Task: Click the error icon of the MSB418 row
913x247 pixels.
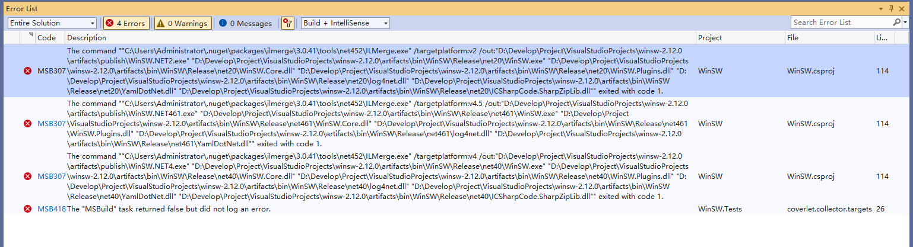Action: (x=27, y=209)
